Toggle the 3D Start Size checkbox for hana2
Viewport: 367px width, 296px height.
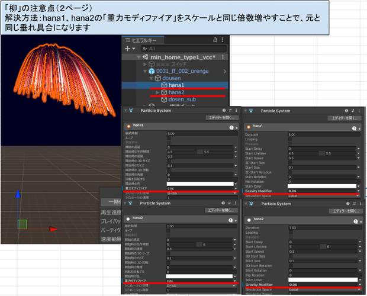[291, 256]
